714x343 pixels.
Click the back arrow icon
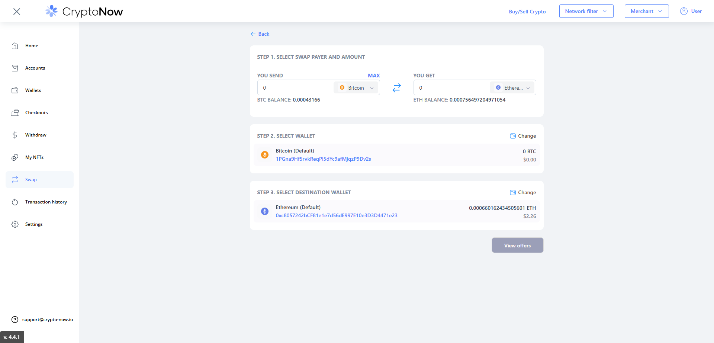(253, 34)
